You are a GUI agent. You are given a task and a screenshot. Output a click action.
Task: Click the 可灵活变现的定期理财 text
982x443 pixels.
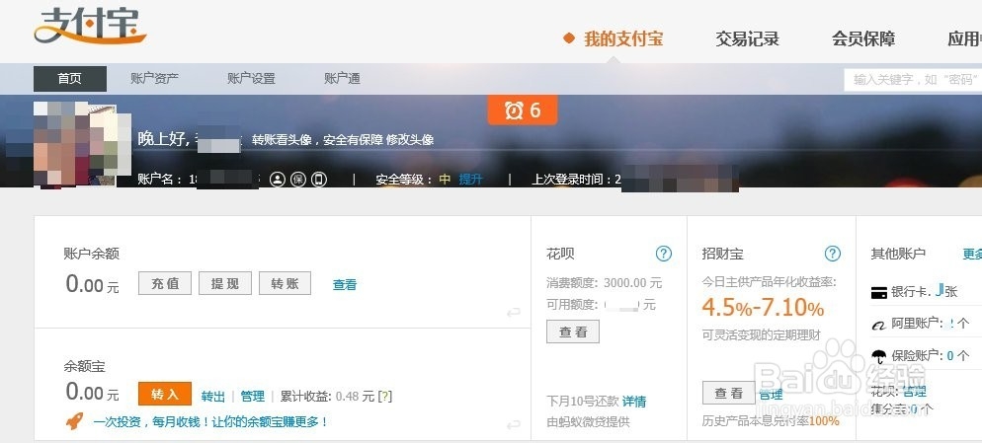[x=762, y=334]
